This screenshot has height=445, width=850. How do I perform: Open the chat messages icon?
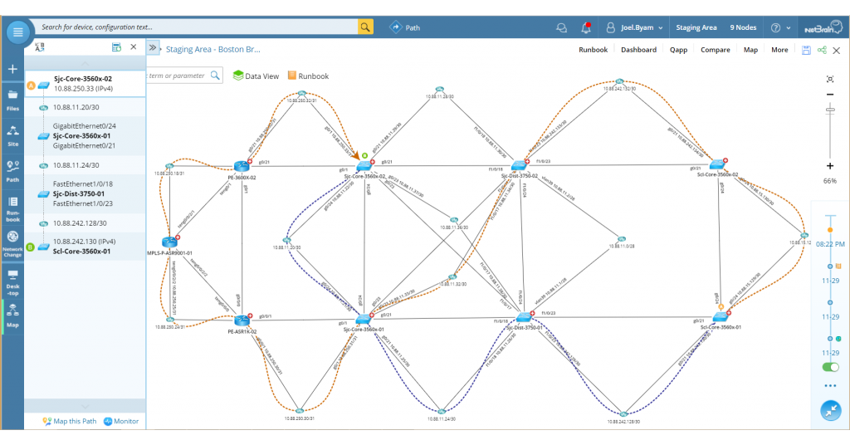coord(562,27)
